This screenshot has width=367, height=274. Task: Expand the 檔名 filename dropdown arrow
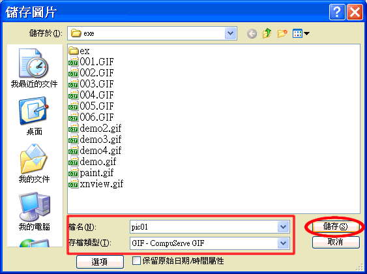point(283,226)
